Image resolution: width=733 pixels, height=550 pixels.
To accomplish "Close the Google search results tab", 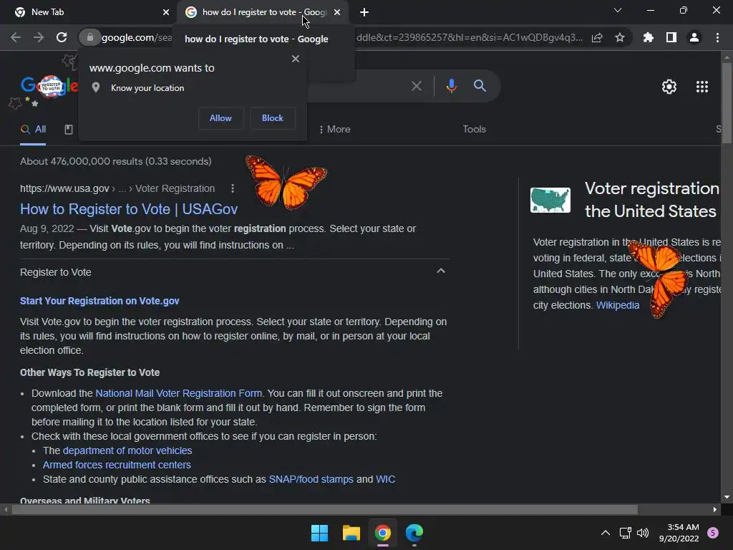I will click(337, 12).
